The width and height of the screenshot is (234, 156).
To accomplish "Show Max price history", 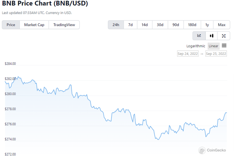I will (x=222, y=25).
